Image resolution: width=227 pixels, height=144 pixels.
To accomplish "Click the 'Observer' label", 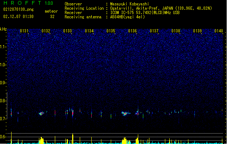I will tap(73, 4).
